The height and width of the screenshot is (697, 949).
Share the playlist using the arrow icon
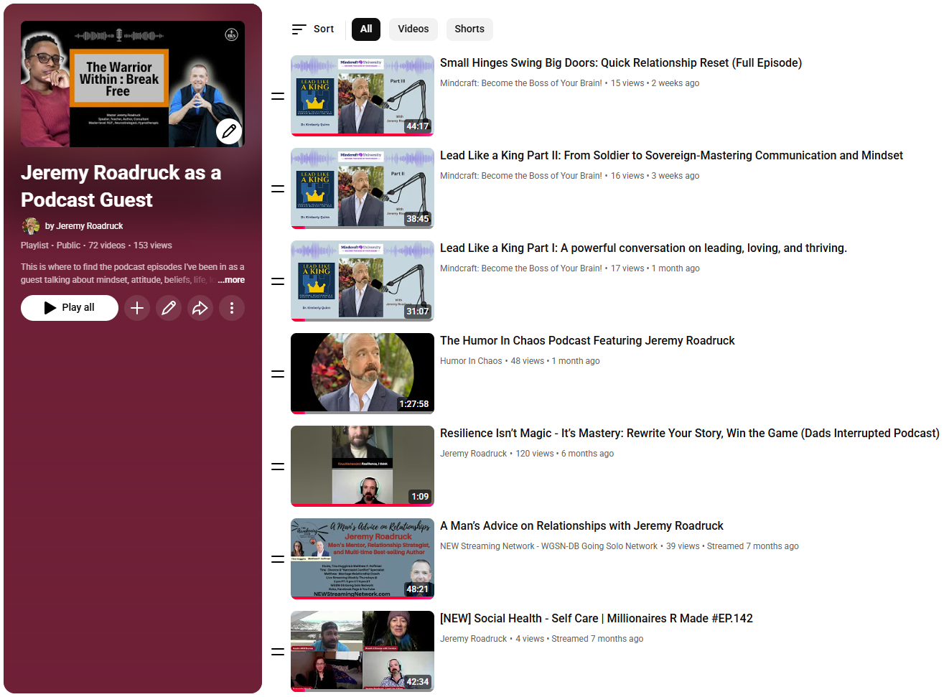[200, 308]
